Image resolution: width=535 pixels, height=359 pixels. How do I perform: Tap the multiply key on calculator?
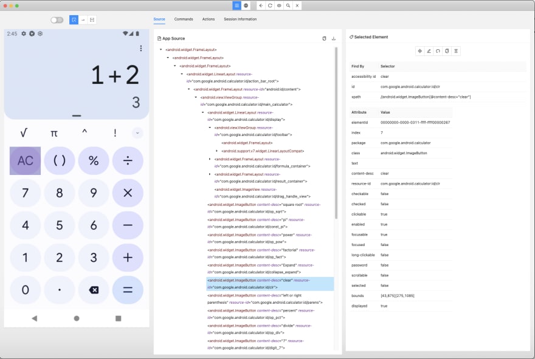pos(128,193)
